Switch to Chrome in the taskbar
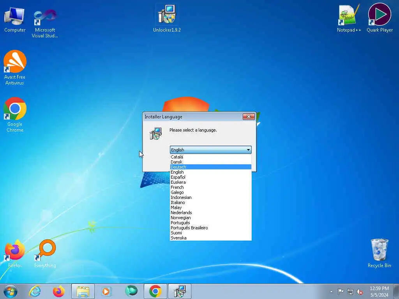The width and height of the screenshot is (399, 299). (x=155, y=291)
